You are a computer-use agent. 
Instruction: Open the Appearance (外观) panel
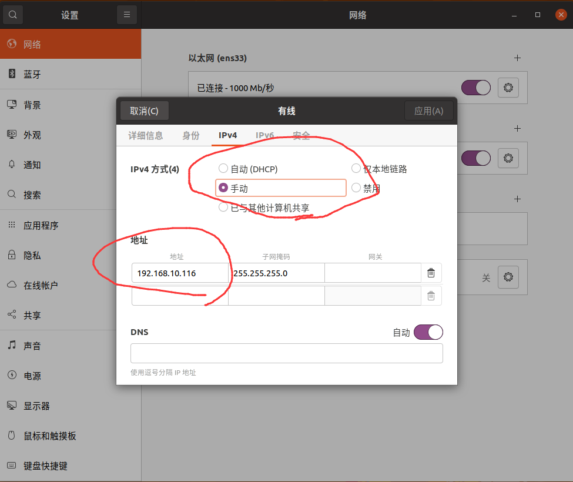coord(71,135)
